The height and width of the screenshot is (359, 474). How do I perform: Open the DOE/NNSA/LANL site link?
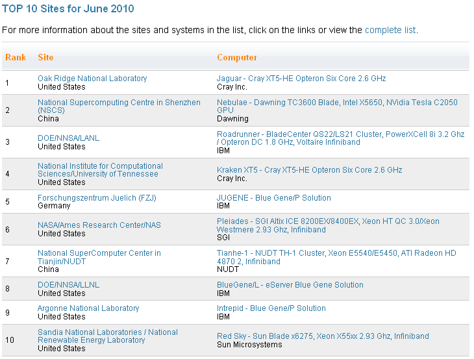pos(69,138)
